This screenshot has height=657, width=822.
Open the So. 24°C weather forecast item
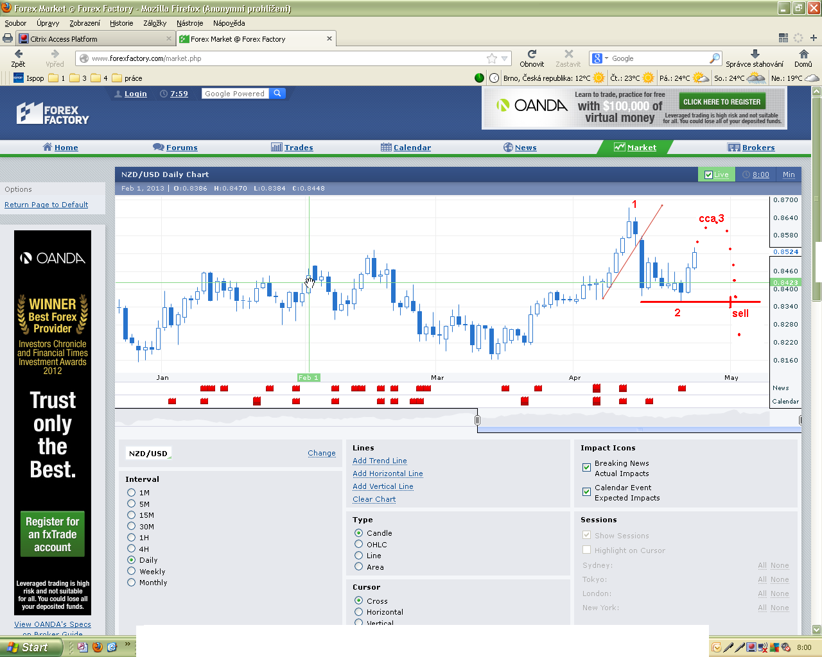coord(740,78)
